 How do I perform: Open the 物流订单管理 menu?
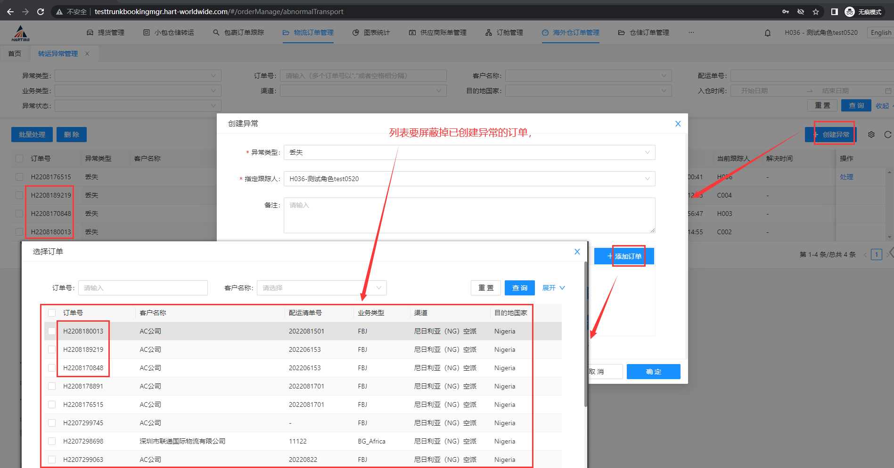click(x=308, y=32)
